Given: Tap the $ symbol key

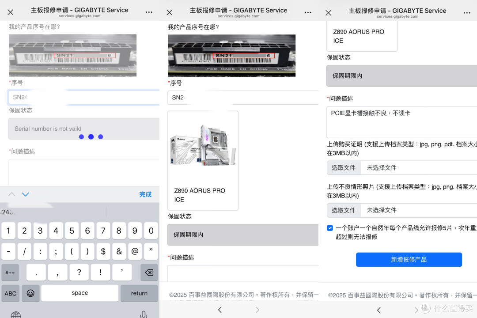Looking at the screenshot, I should [103, 251].
